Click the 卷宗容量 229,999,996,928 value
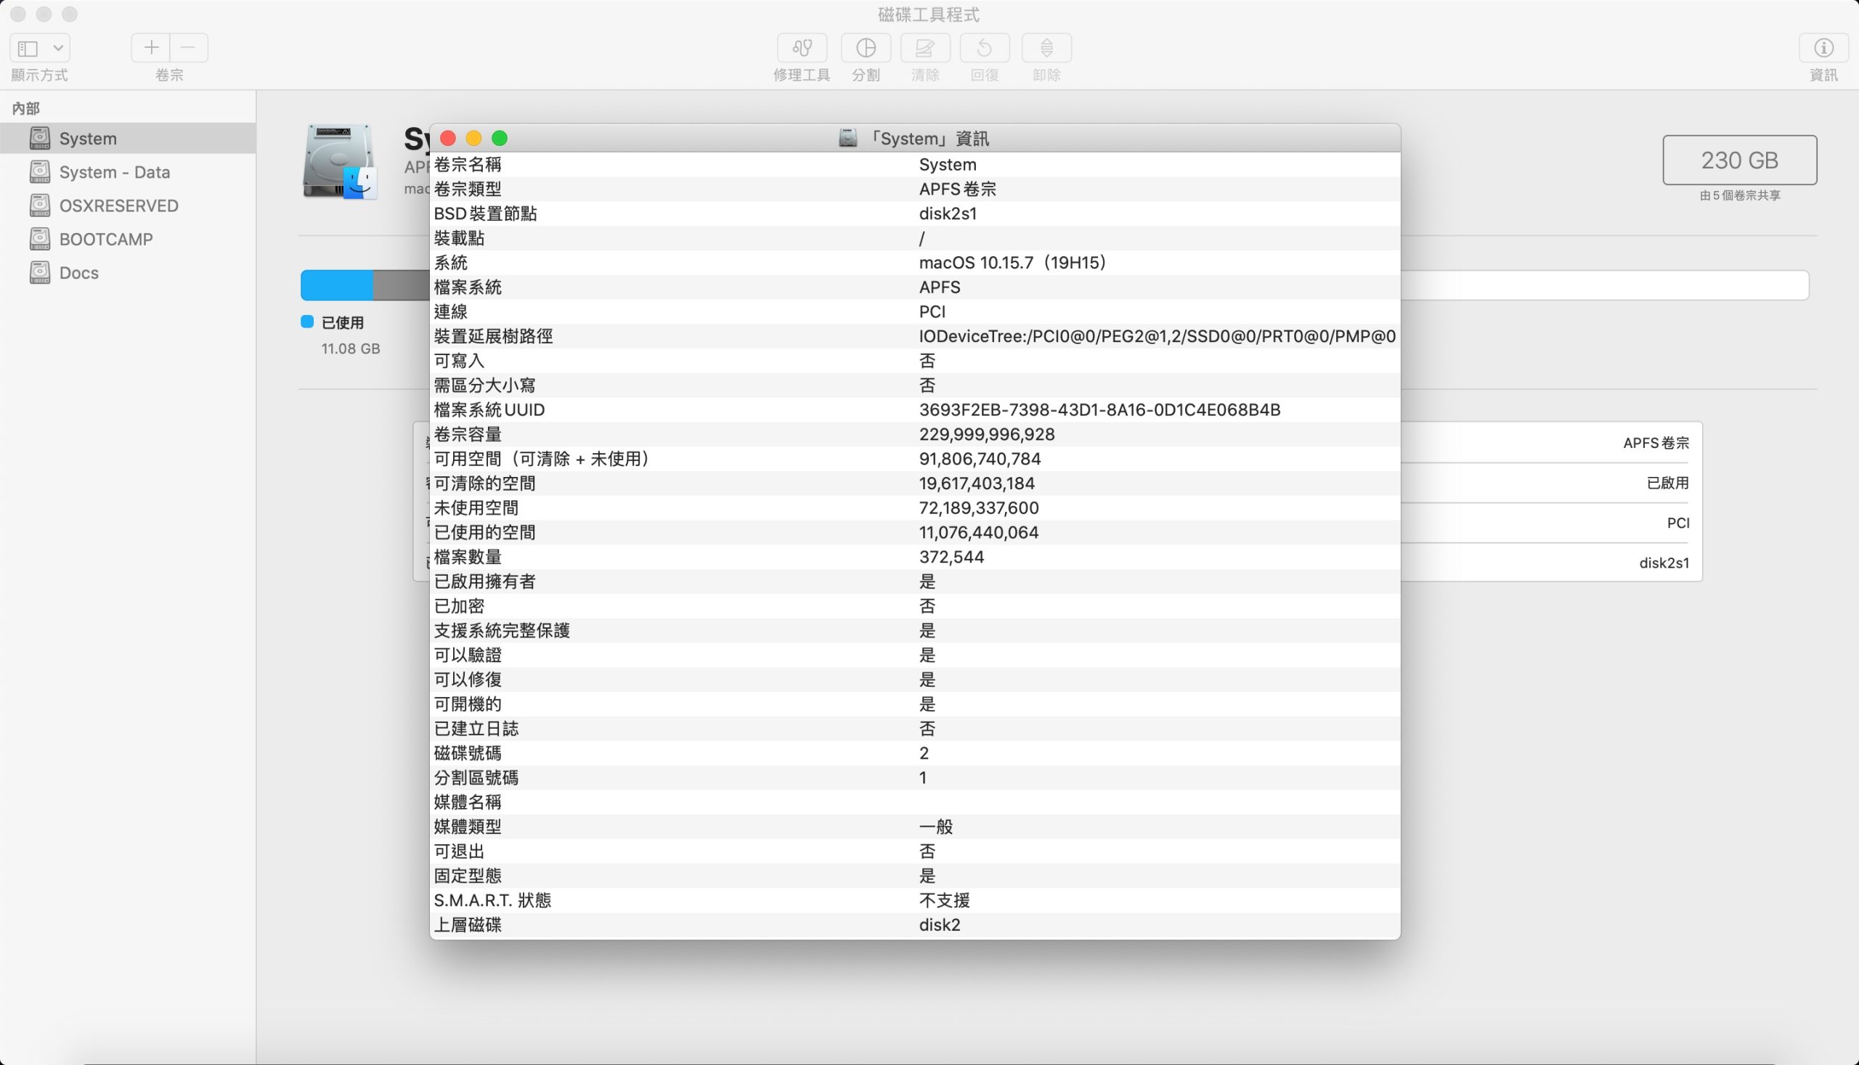Image resolution: width=1859 pixels, height=1065 pixels. (986, 434)
